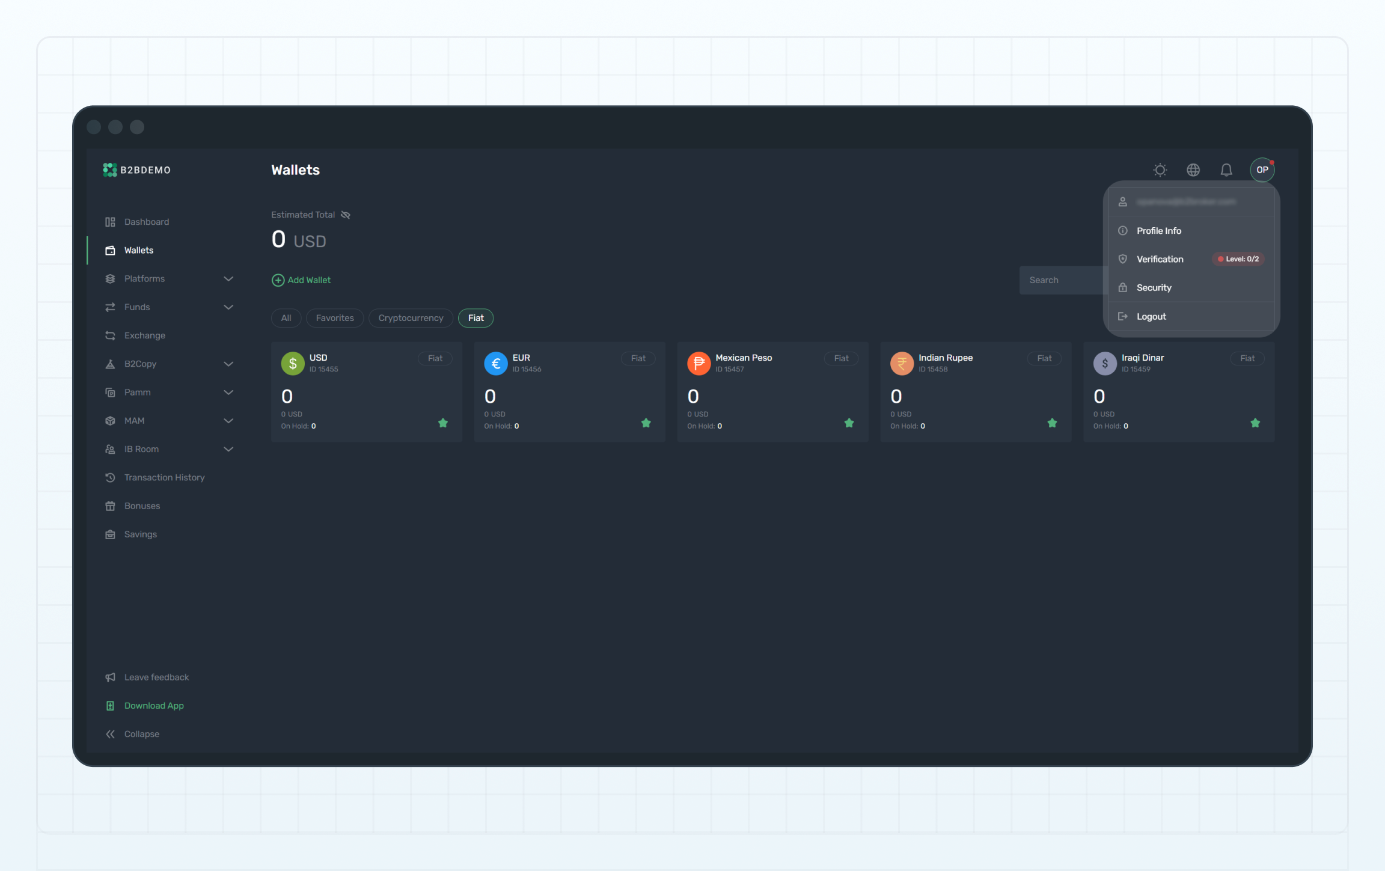Favorite the USD wallet star
The width and height of the screenshot is (1385, 871).
(443, 423)
